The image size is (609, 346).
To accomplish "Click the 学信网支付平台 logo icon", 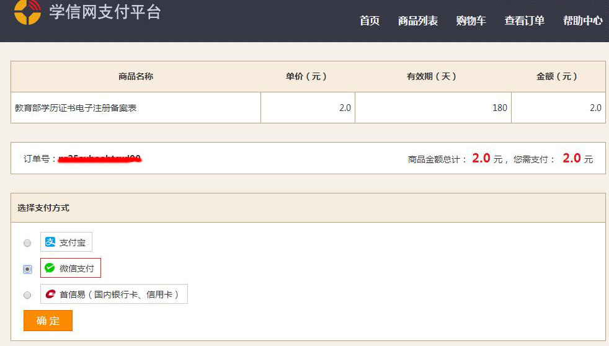I will click(x=27, y=11).
